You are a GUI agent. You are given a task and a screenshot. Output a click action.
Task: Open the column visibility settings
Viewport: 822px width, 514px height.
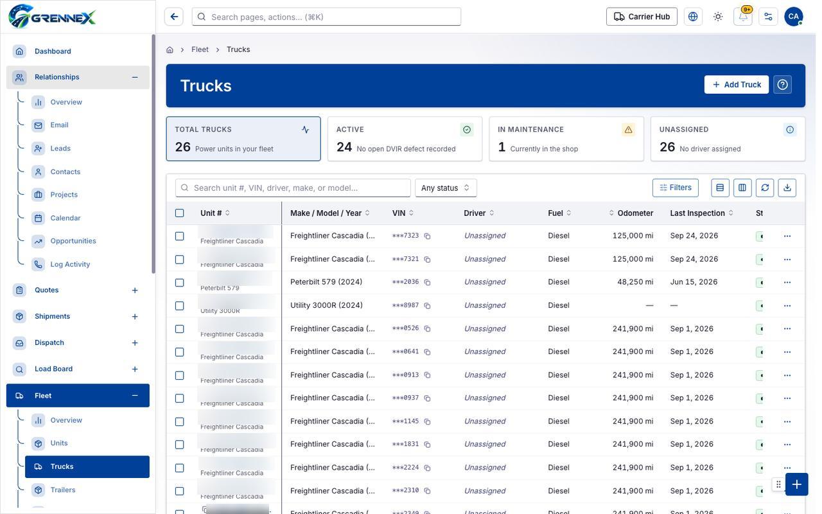tap(742, 188)
